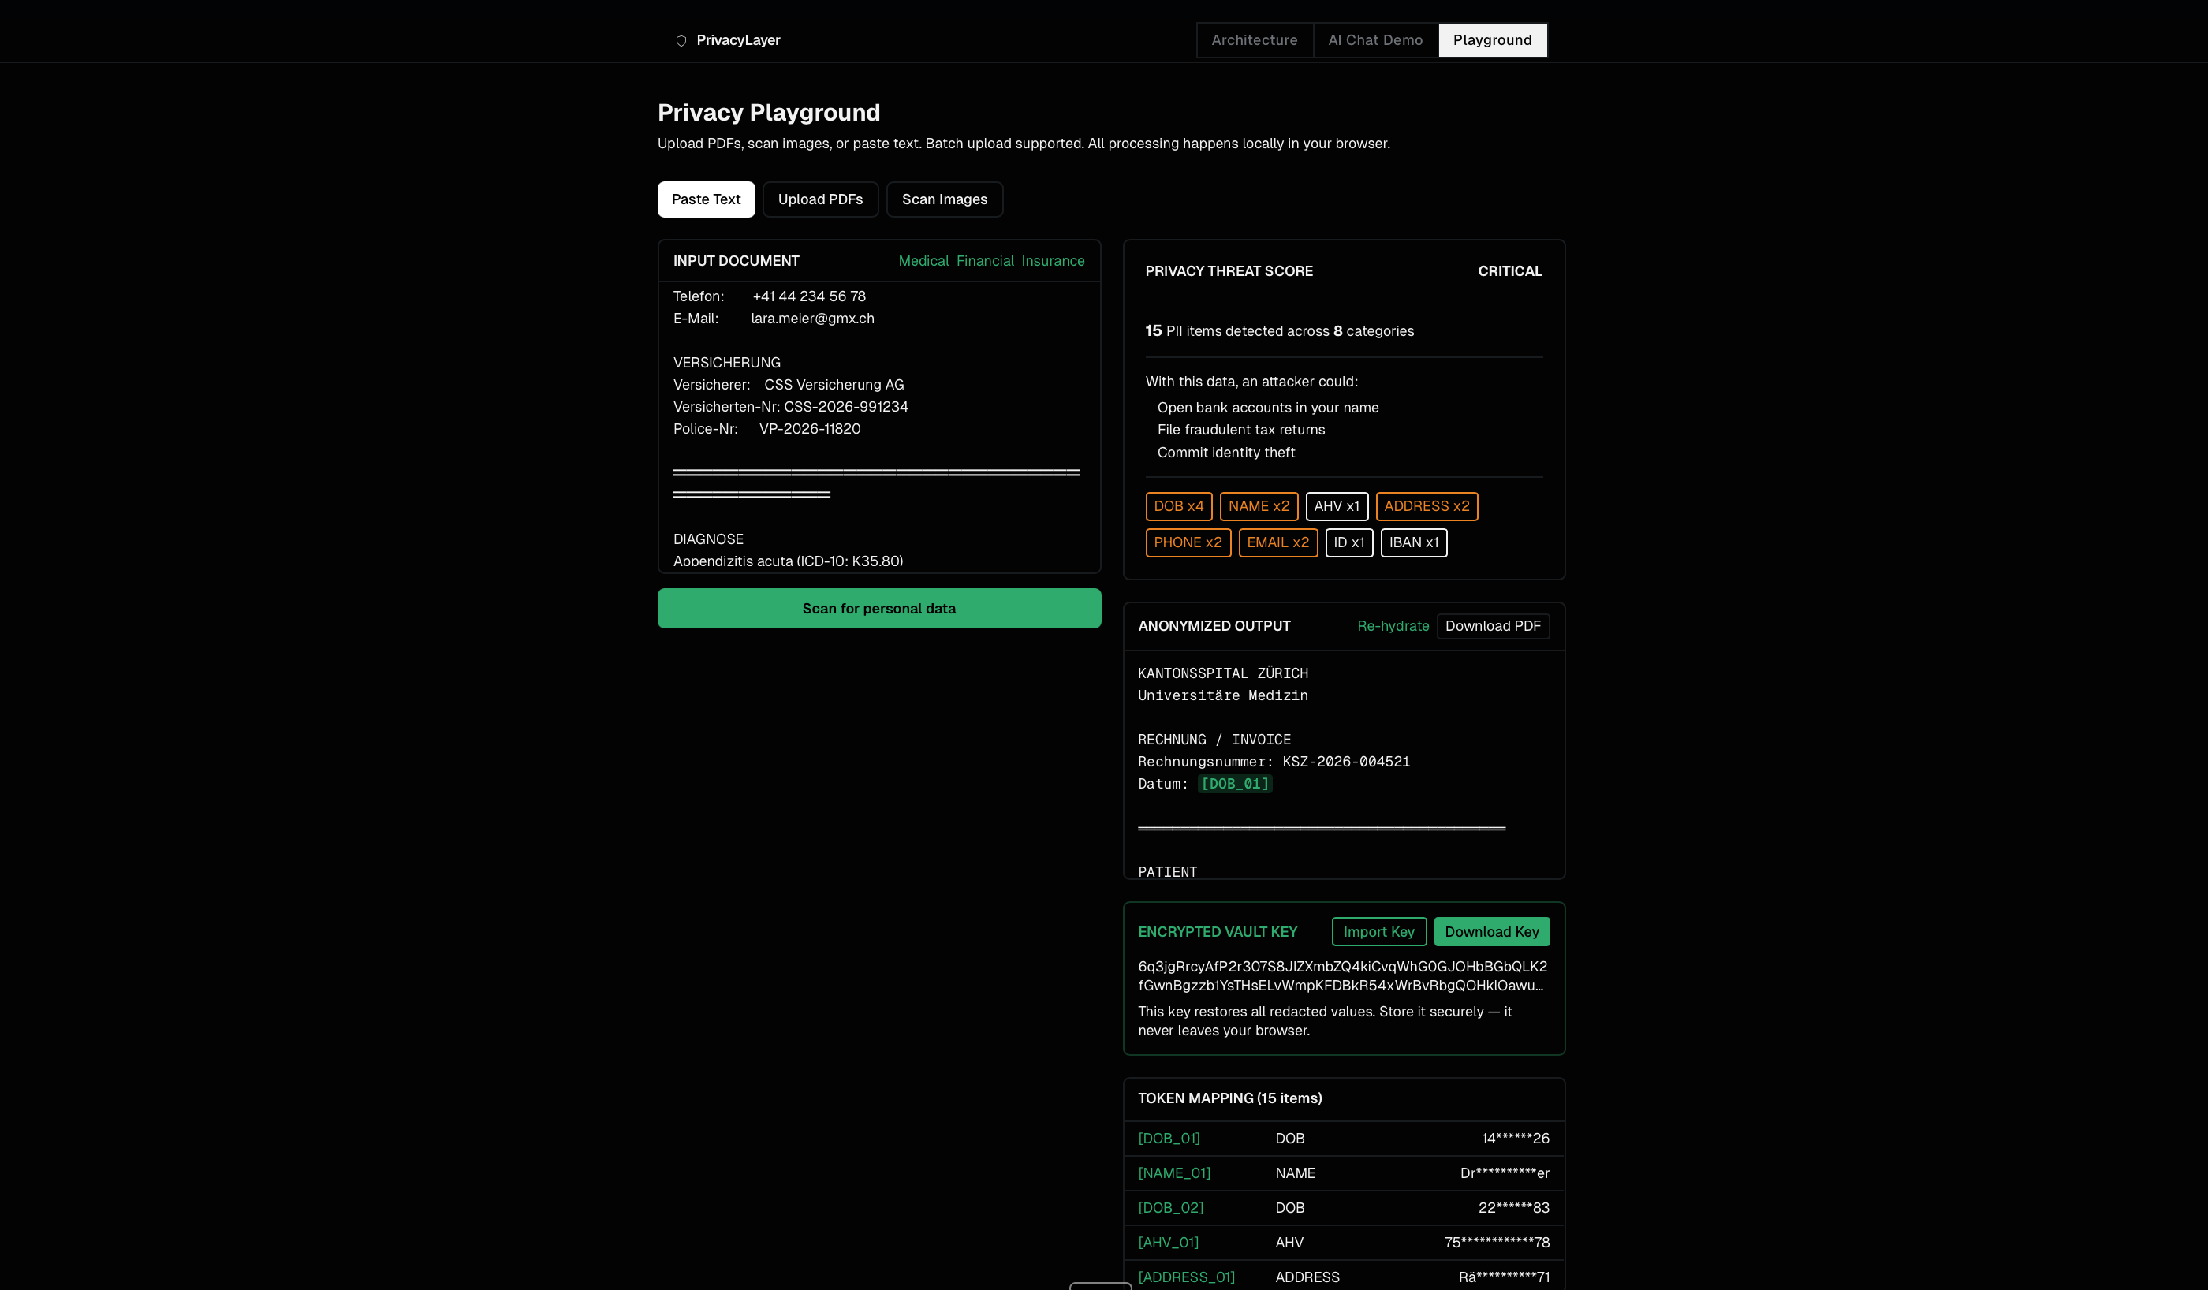The image size is (2208, 1290).
Task: Click the PrivacyLayer shield logo icon
Action: [681, 40]
